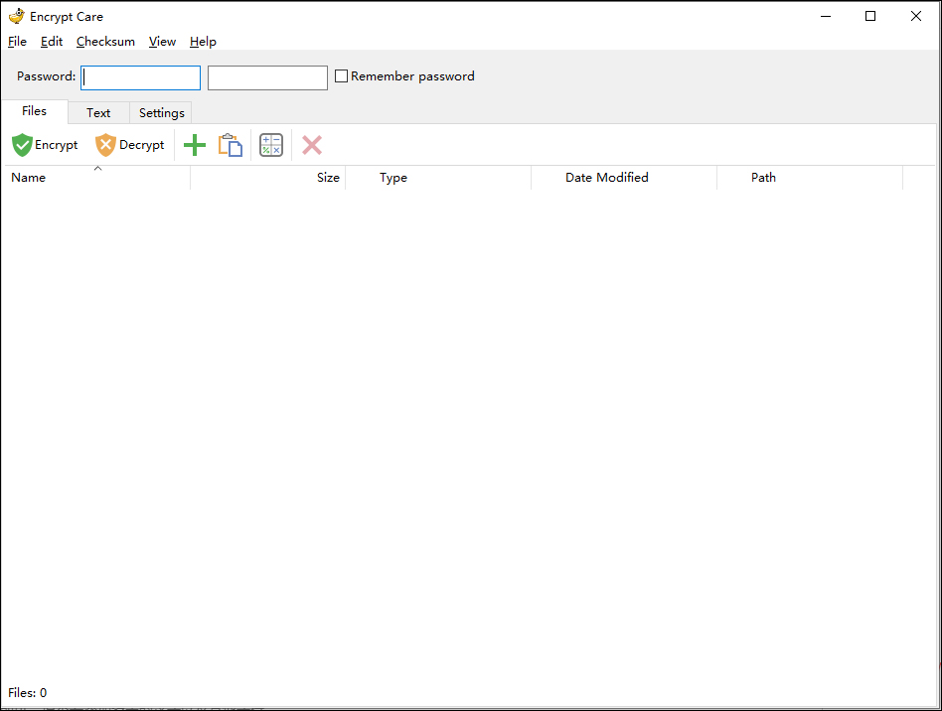
Task: Paste files using the clipboard icon
Action: [231, 145]
